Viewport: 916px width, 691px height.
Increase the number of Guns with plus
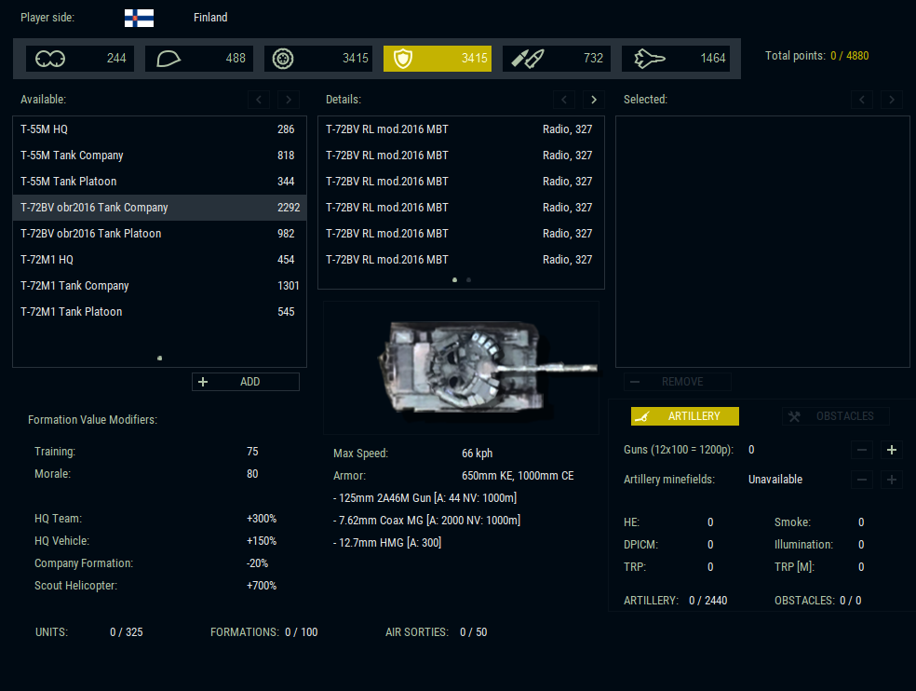click(891, 450)
